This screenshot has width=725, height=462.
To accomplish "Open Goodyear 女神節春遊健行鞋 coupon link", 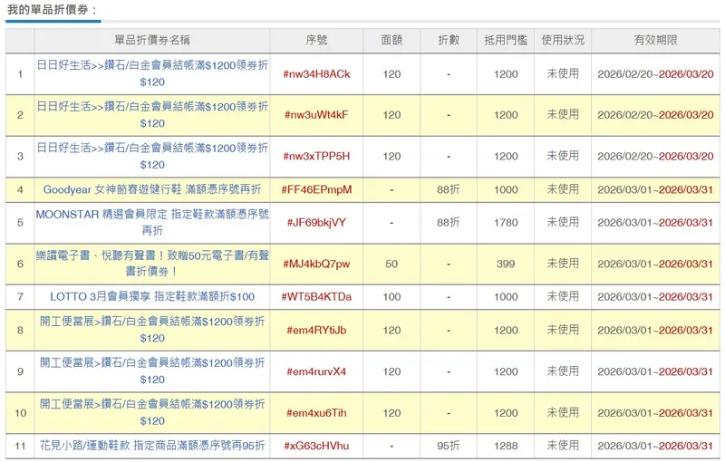I will coord(152,189).
